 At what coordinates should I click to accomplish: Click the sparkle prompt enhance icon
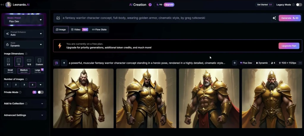[274, 18]
